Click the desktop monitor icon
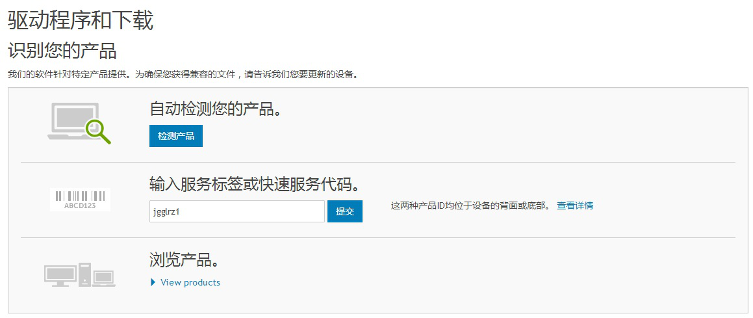753x318 pixels. 60,276
